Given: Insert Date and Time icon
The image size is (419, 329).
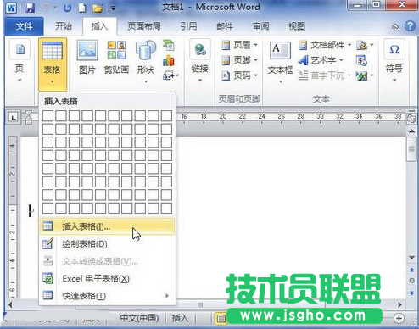Looking at the screenshot, I should (361, 60).
